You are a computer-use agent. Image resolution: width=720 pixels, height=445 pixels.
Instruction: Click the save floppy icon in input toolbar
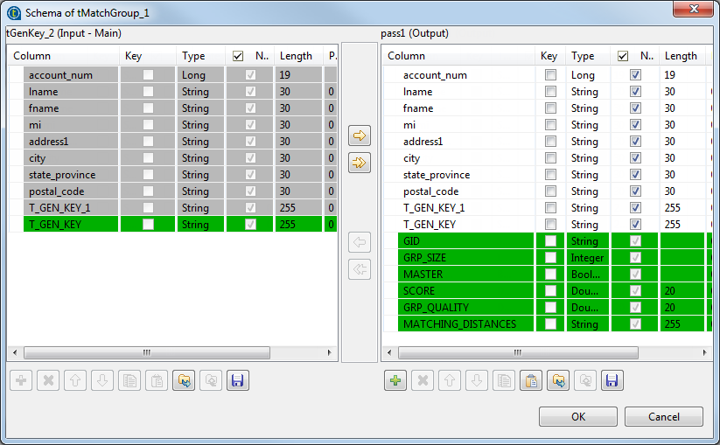coord(237,380)
